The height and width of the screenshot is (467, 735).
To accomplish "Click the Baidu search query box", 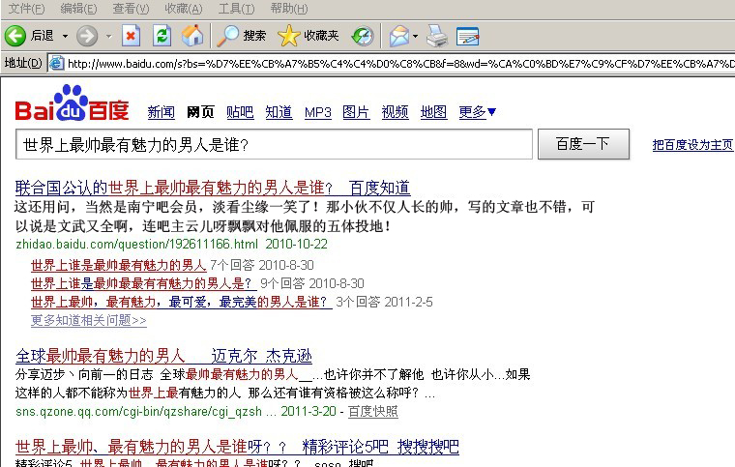I will [275, 144].
